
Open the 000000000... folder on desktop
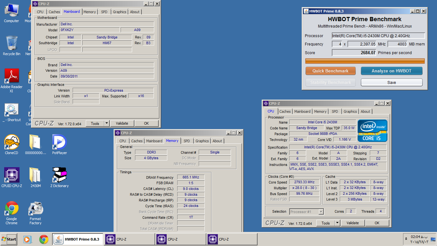tap(36, 144)
